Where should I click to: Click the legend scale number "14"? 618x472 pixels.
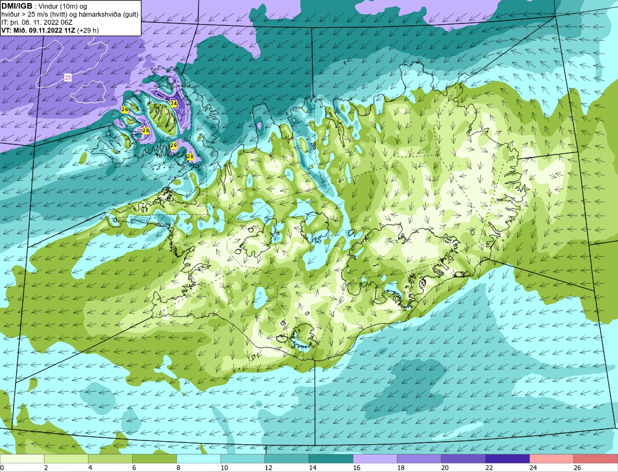[313, 468]
